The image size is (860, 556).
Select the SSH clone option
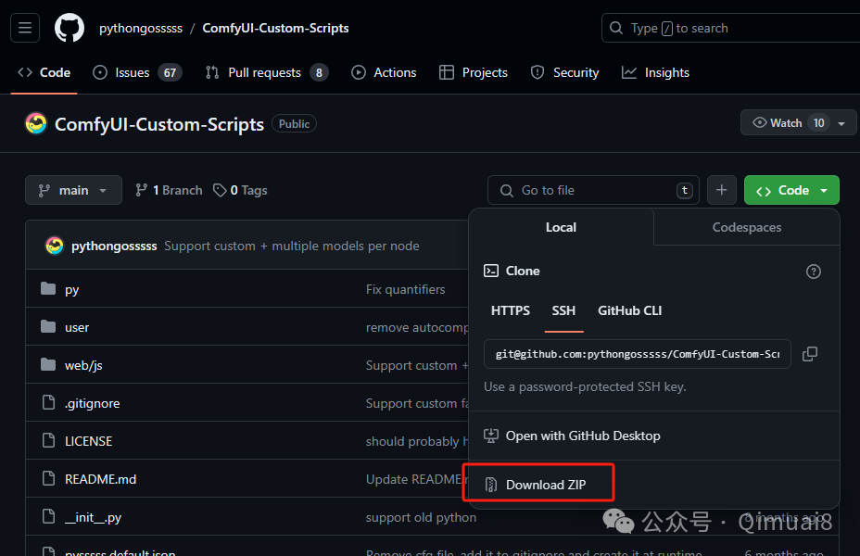pos(563,311)
